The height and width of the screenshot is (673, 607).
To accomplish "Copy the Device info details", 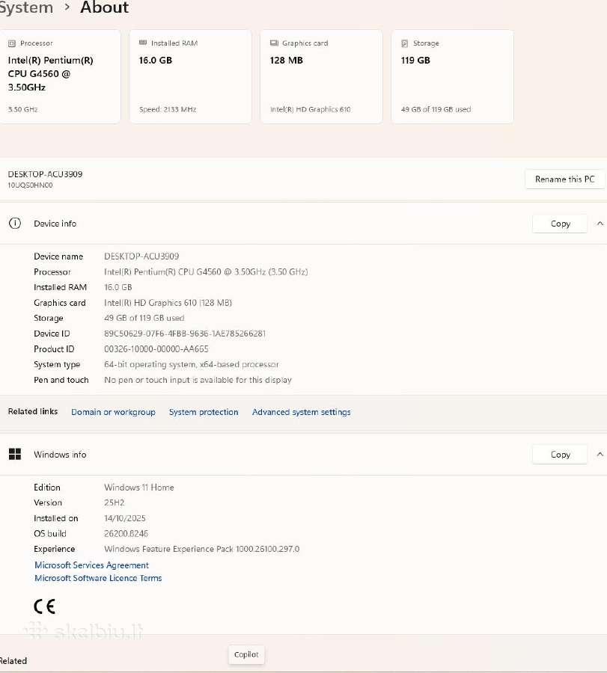I will [x=560, y=224].
